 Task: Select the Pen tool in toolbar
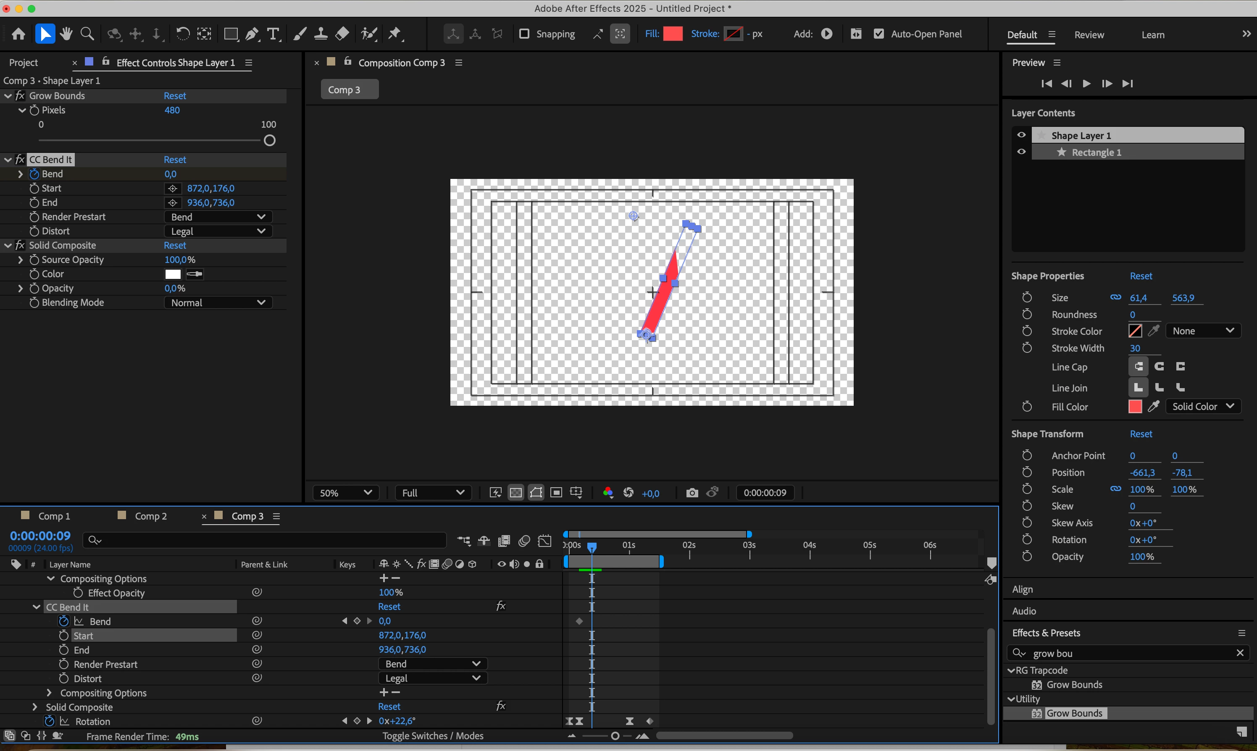[x=252, y=34]
